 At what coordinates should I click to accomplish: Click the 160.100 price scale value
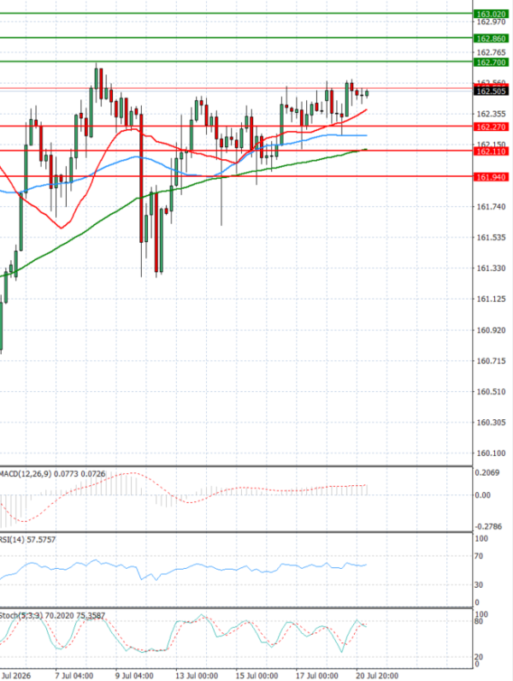pyautogui.click(x=491, y=453)
